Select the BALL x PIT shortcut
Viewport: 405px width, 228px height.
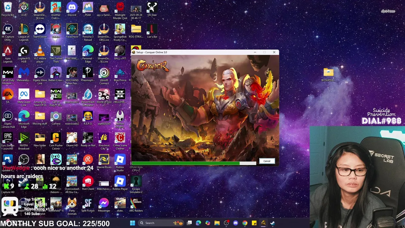[x=120, y=53]
